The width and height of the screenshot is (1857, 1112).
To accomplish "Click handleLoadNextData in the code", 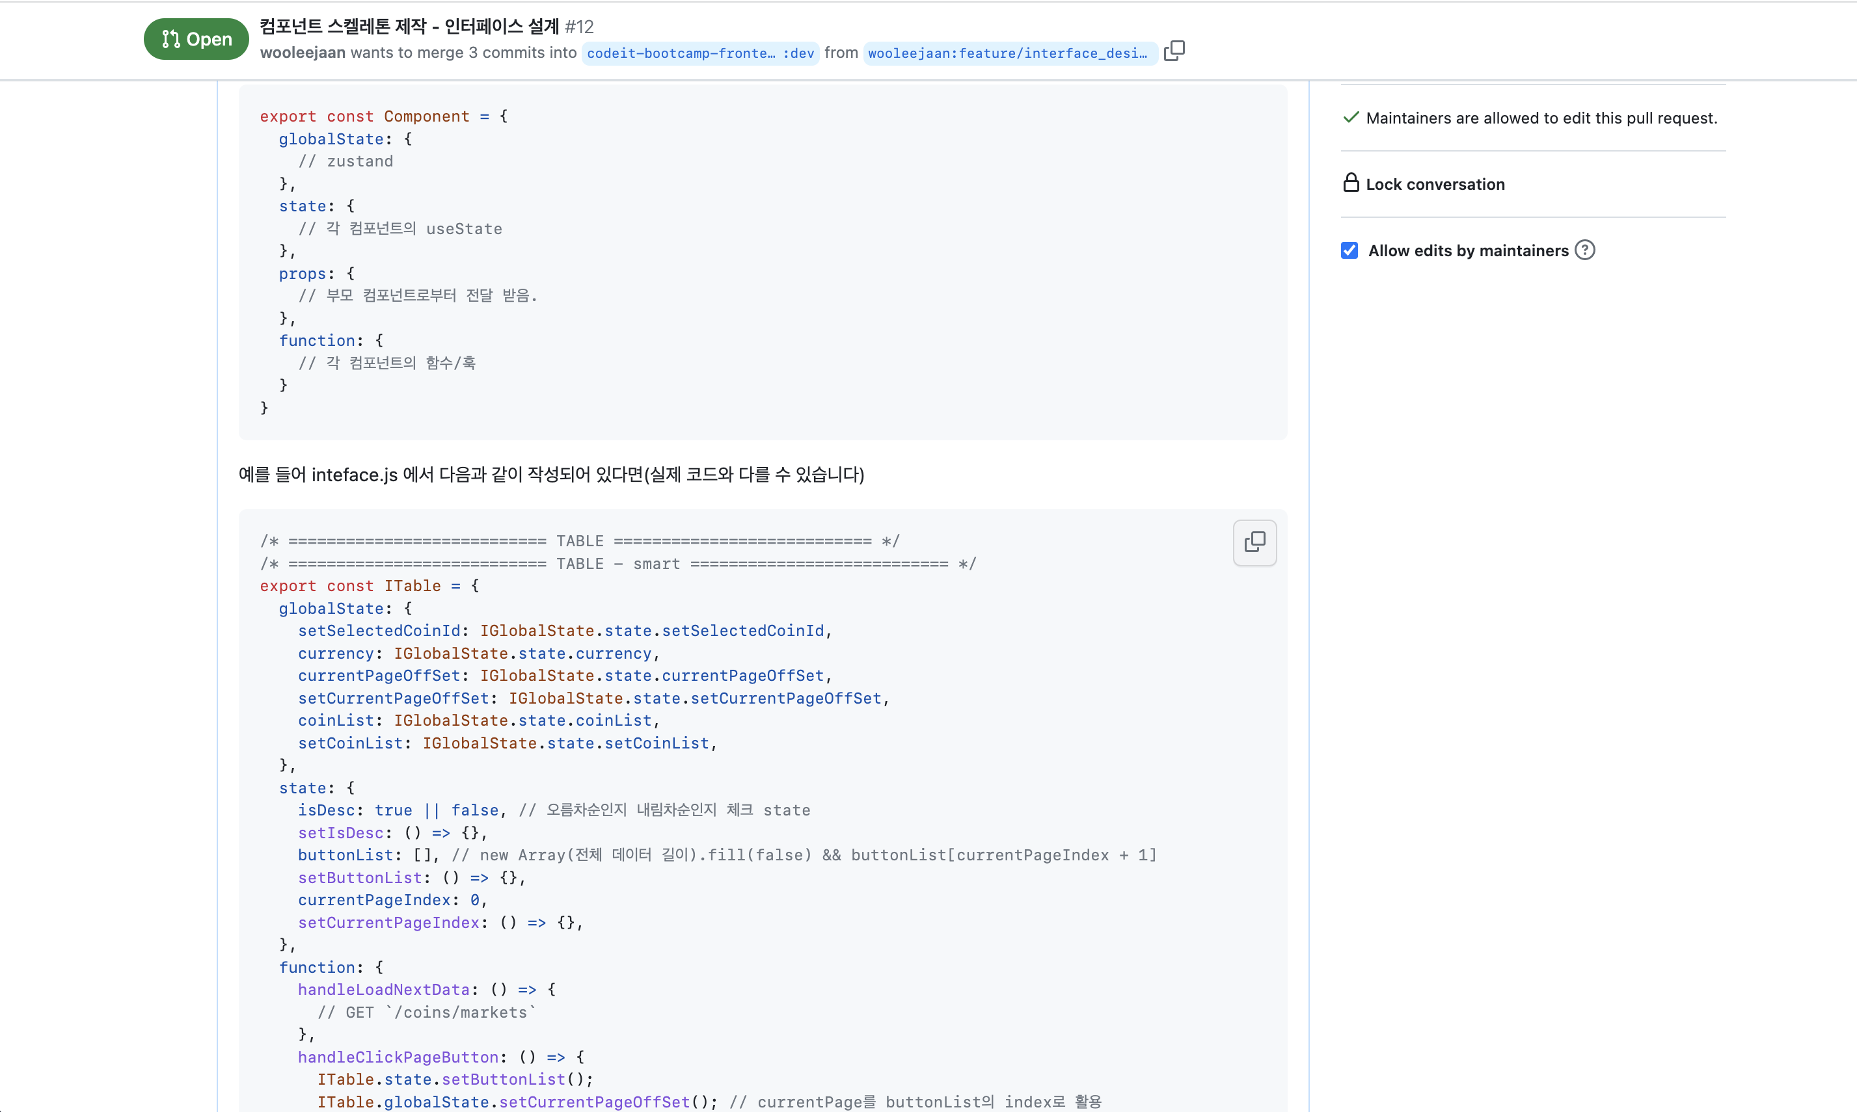I will pyautogui.click(x=383, y=989).
